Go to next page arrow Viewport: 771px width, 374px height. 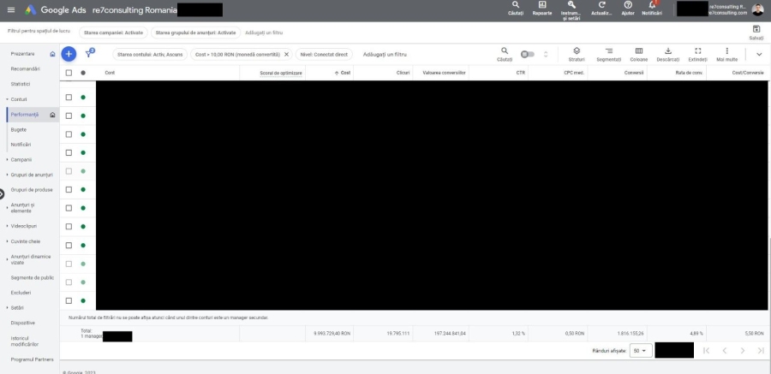pos(743,350)
